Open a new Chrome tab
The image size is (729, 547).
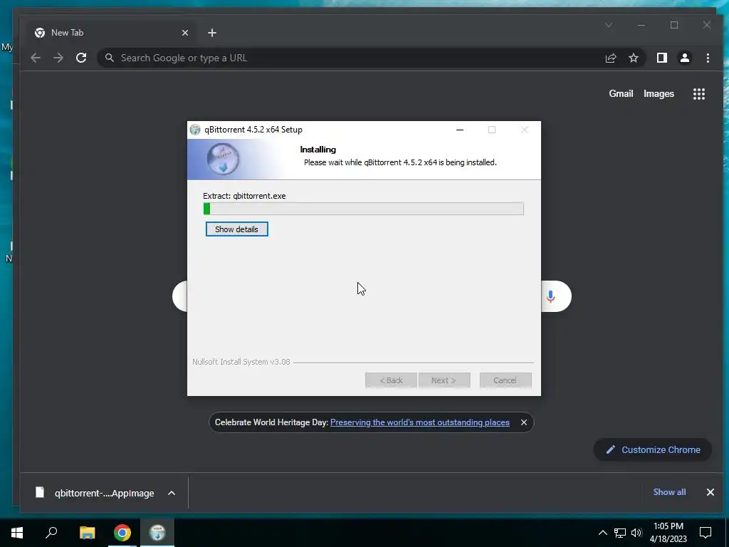[212, 33]
